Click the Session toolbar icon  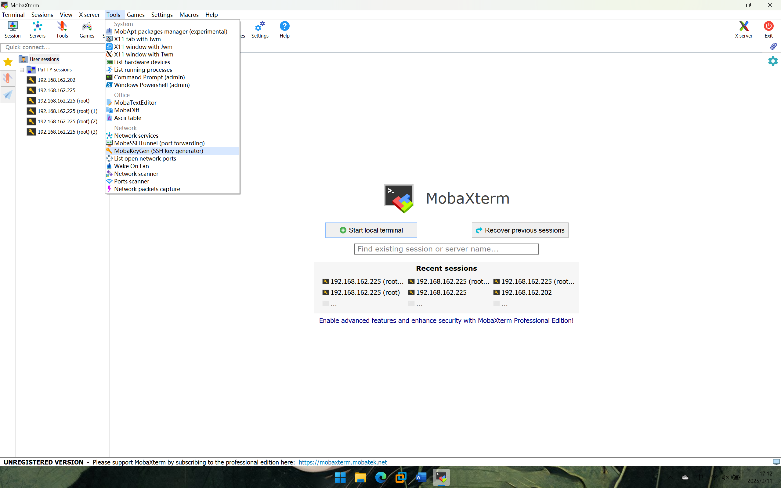(x=12, y=29)
